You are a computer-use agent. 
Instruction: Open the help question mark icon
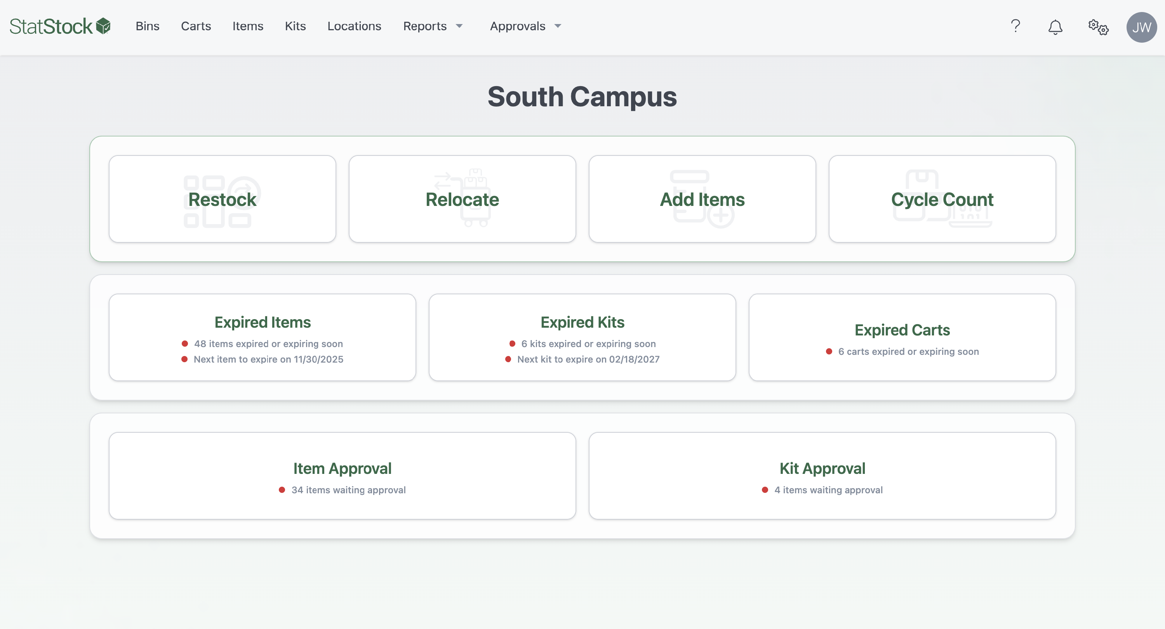point(1015,26)
